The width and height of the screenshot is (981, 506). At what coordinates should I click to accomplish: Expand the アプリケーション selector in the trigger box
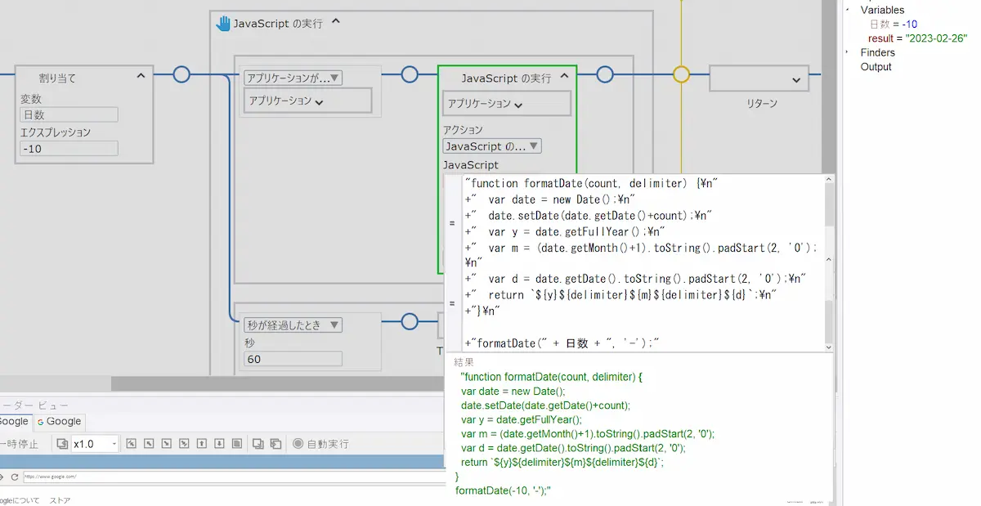307,101
